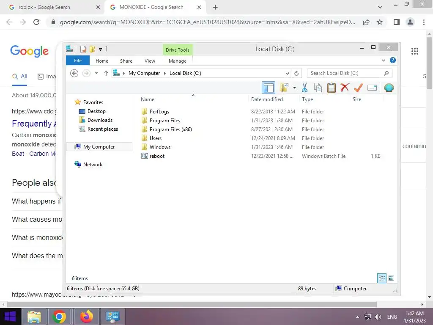Select Desktop in navigation pane
The image size is (433, 325).
coord(96,111)
